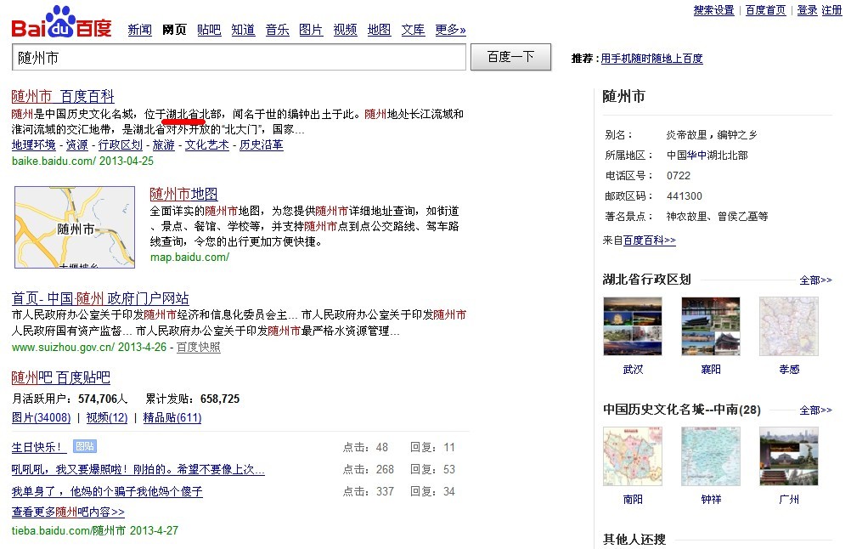Switch to the 图片 search tab
The height and width of the screenshot is (549, 851).
click(311, 30)
